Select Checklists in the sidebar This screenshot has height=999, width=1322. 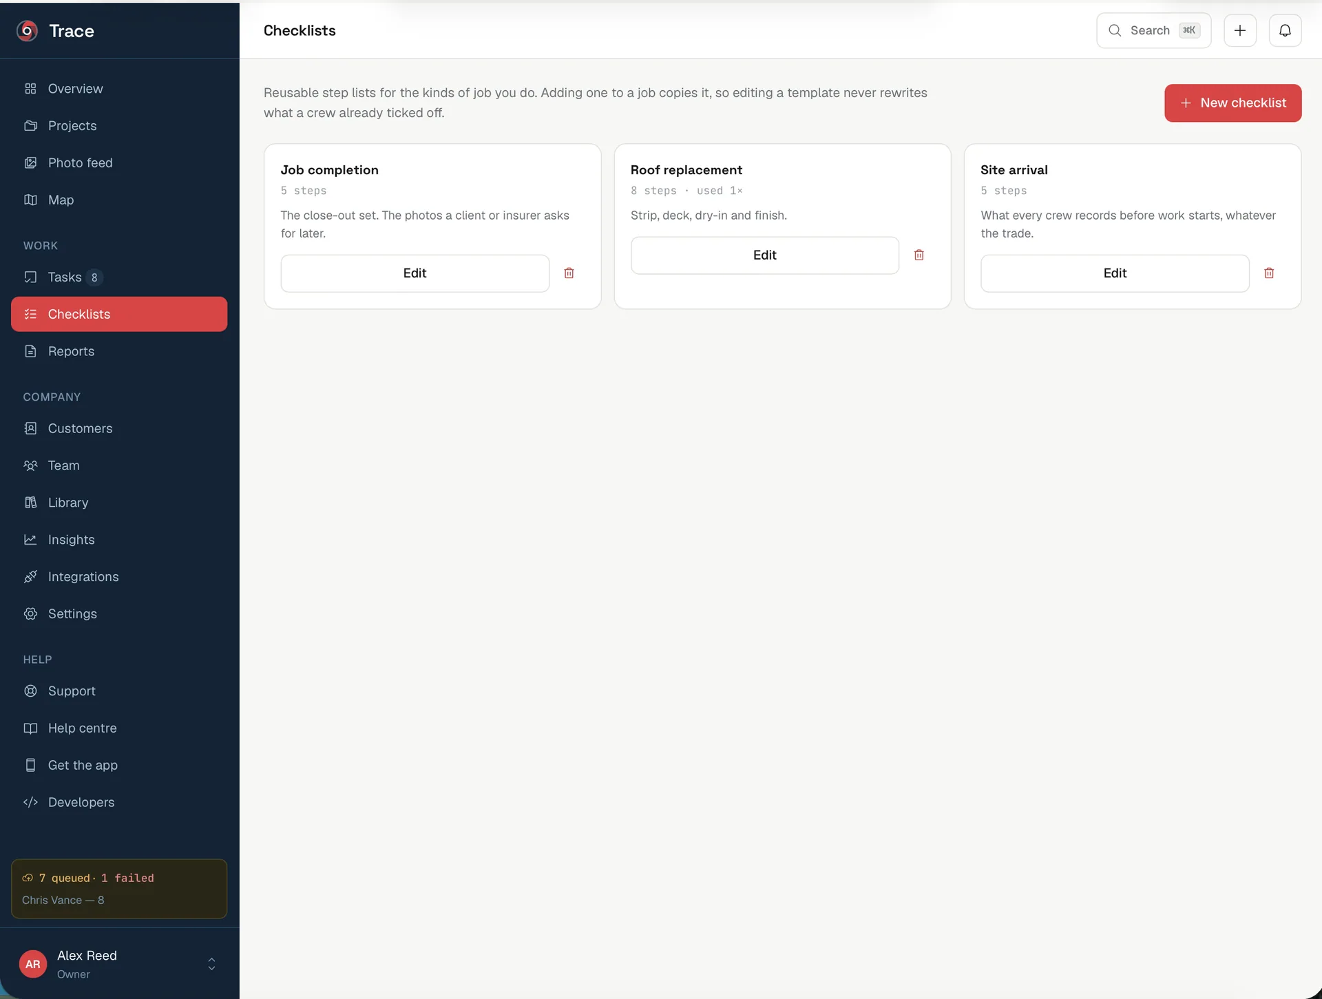pyautogui.click(x=119, y=315)
